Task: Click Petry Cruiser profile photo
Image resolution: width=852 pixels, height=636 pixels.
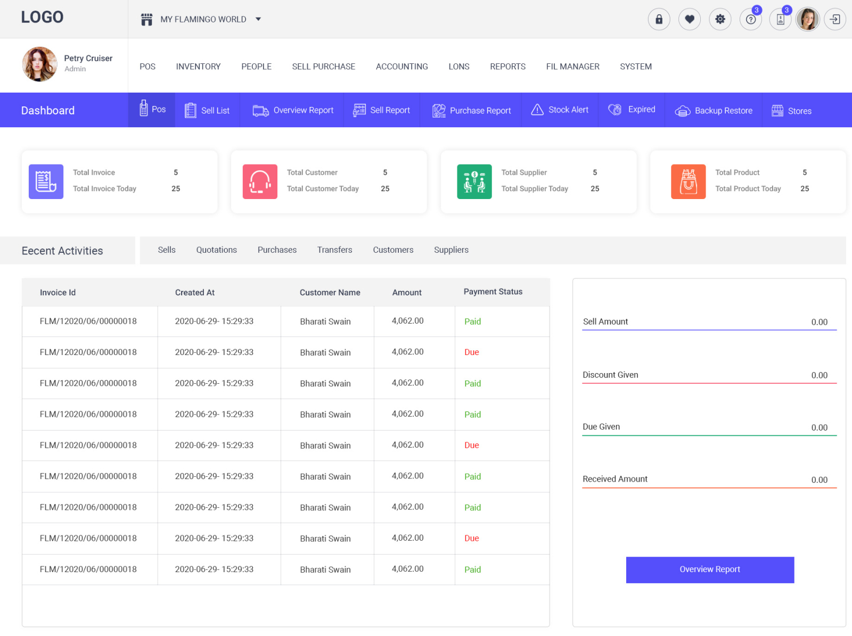Action: (x=39, y=64)
